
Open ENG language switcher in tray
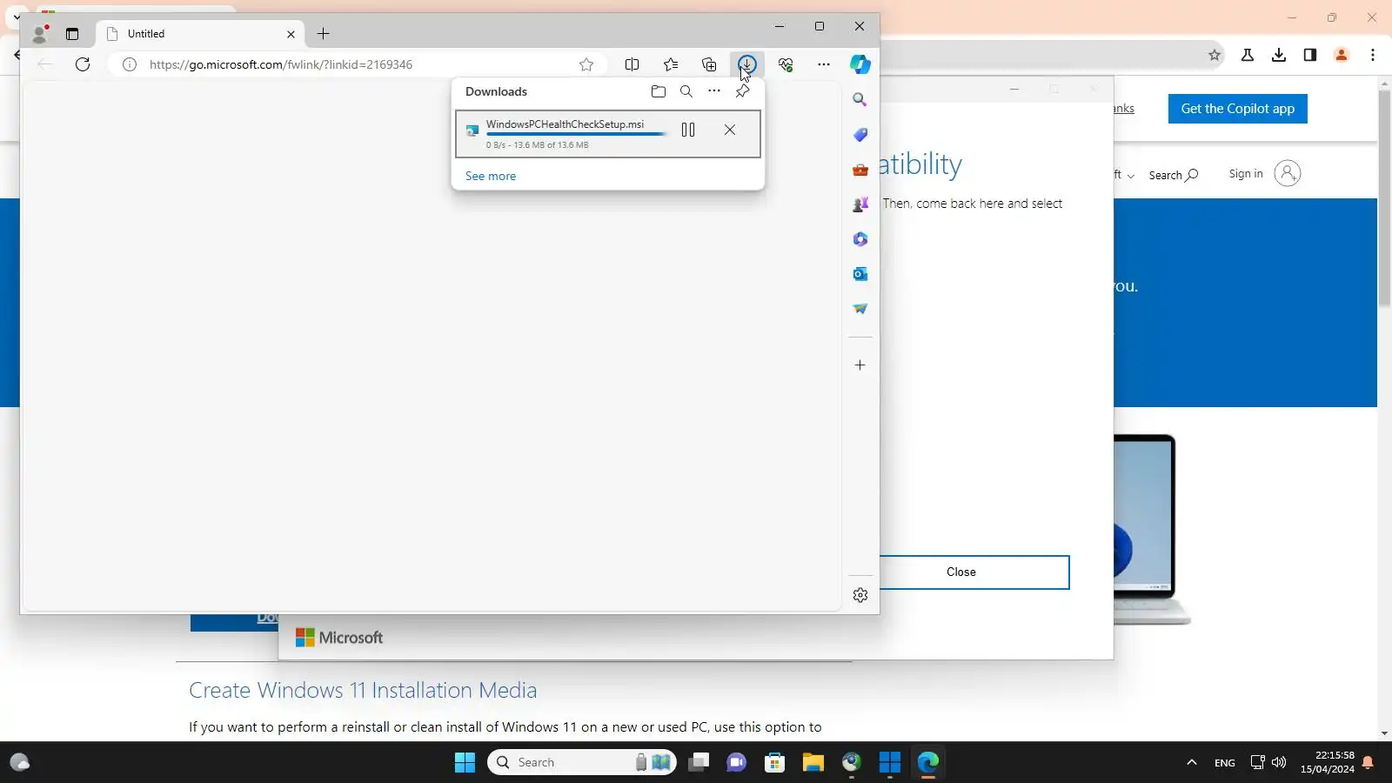pyautogui.click(x=1225, y=763)
